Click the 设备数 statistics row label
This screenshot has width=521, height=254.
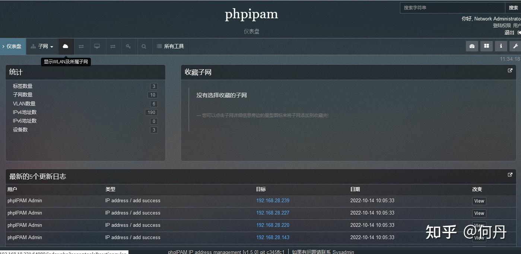(x=20, y=130)
